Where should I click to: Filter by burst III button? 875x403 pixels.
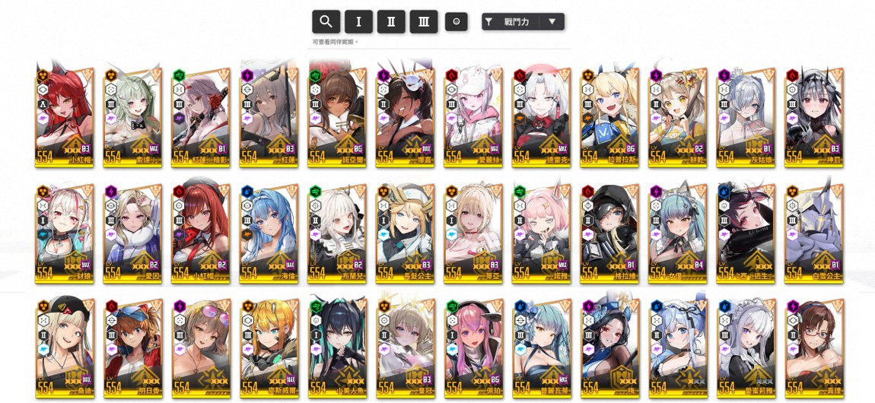[424, 22]
